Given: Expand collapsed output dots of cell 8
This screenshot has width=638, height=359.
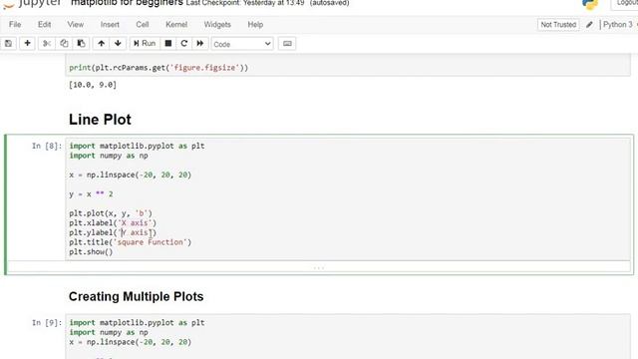Looking at the screenshot, I should pos(319,268).
